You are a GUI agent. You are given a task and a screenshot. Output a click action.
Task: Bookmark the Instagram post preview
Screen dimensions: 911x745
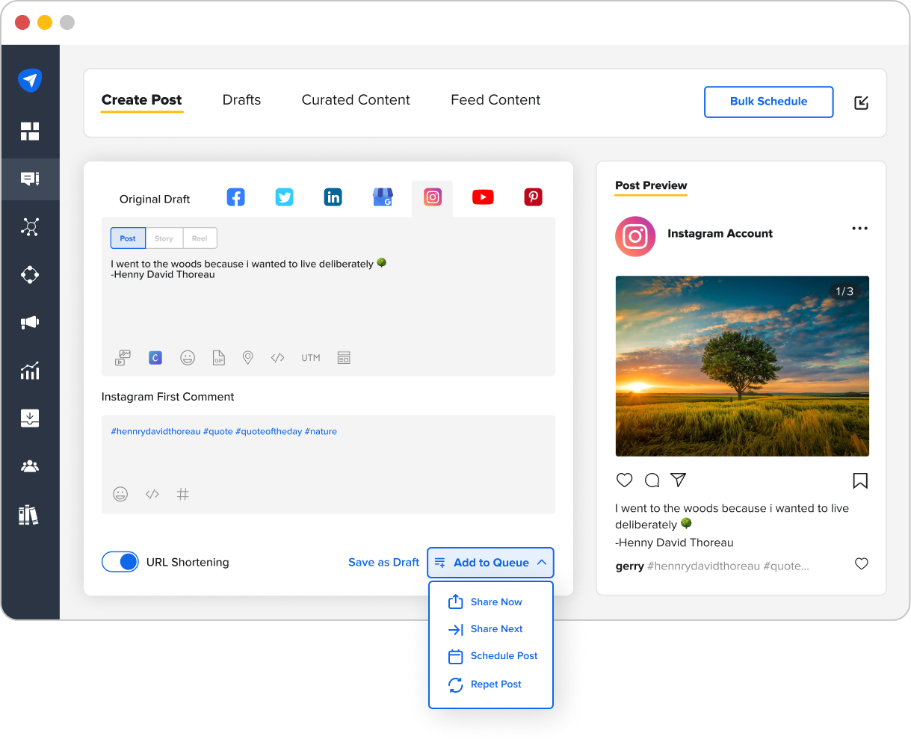click(860, 480)
